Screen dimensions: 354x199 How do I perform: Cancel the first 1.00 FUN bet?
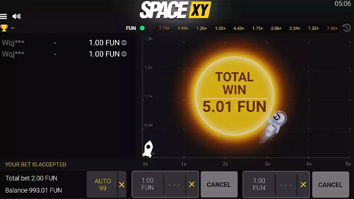tap(219, 185)
